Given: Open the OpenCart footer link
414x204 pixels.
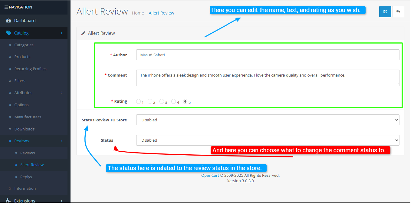Looking at the screenshot, I should tap(210, 175).
